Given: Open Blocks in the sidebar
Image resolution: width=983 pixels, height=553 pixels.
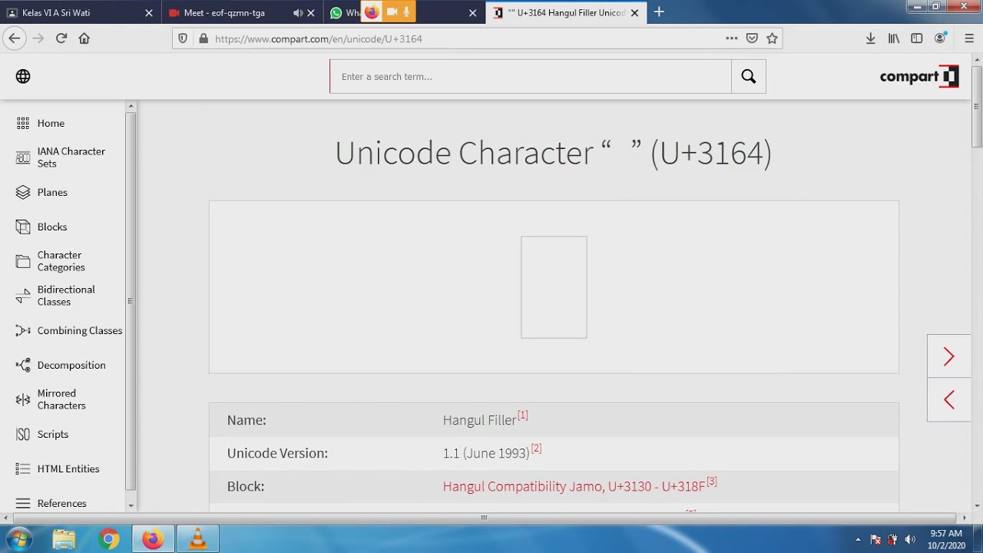Looking at the screenshot, I should 52,227.
